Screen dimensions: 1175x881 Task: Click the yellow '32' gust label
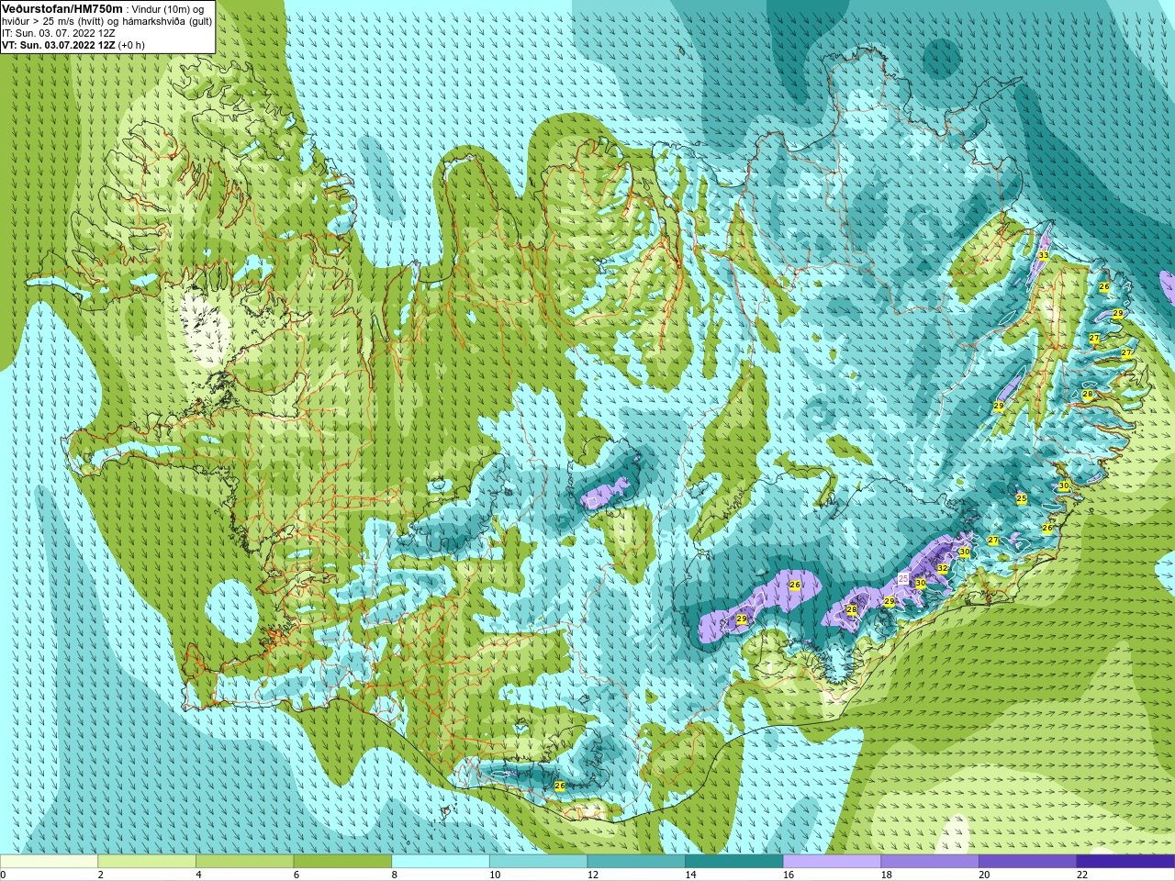pos(942,569)
